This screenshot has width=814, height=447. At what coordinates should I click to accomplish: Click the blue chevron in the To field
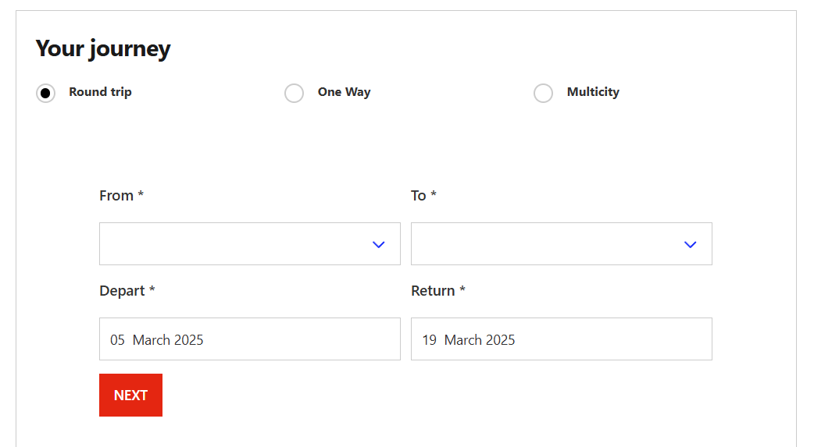tap(690, 244)
